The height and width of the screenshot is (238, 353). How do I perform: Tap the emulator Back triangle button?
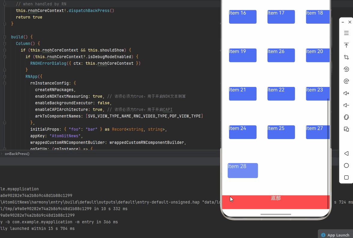346,153
